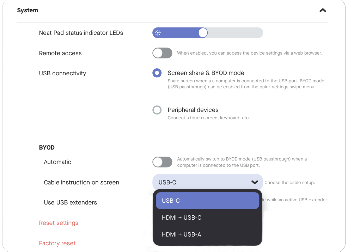Click the cable dropdown arrow icon
This screenshot has height=252, width=348.
(255, 182)
